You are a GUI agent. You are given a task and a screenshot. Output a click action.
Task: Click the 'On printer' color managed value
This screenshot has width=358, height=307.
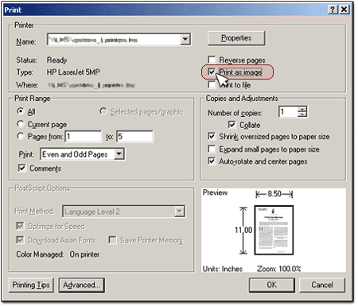coord(84,255)
